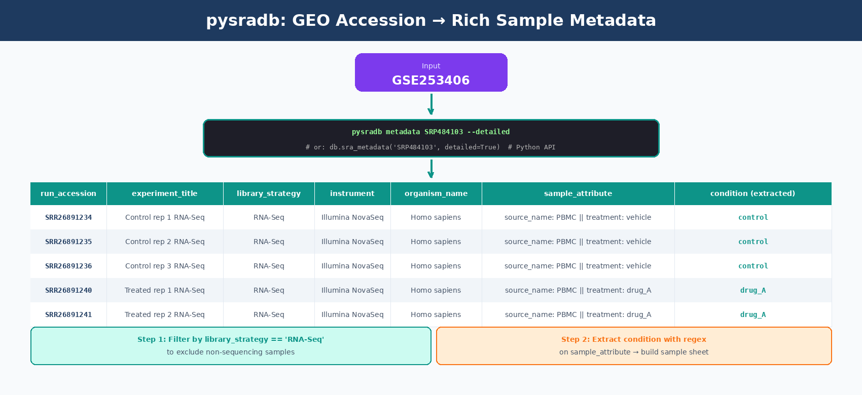Screen dimensions: 862x395
Task: Click the Treated rep 1 RNA-Seq cell
Action: coord(165,290)
